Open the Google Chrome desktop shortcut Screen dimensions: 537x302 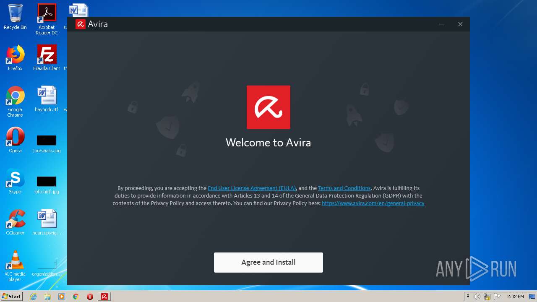[15, 102]
